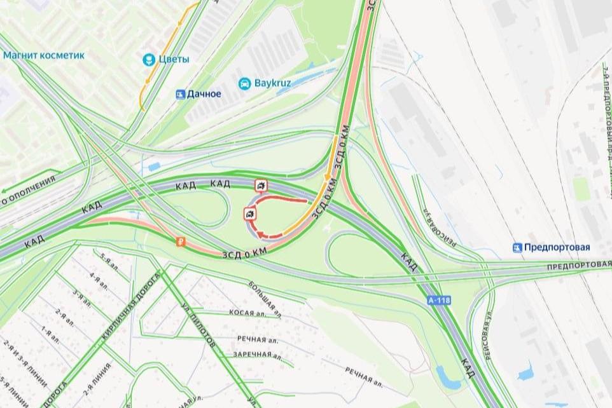
Task: Select the КОСАЯ АЛ. street label
Action: [x=247, y=313]
